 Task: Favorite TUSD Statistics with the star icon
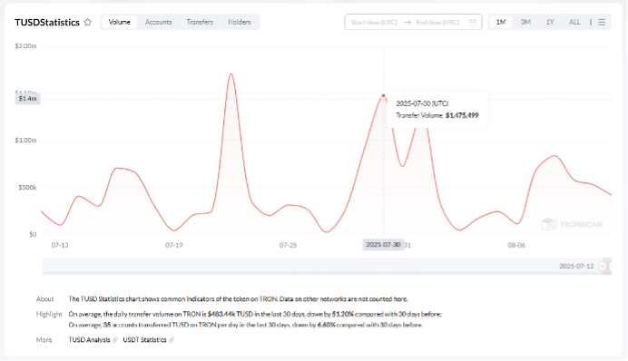88,23
